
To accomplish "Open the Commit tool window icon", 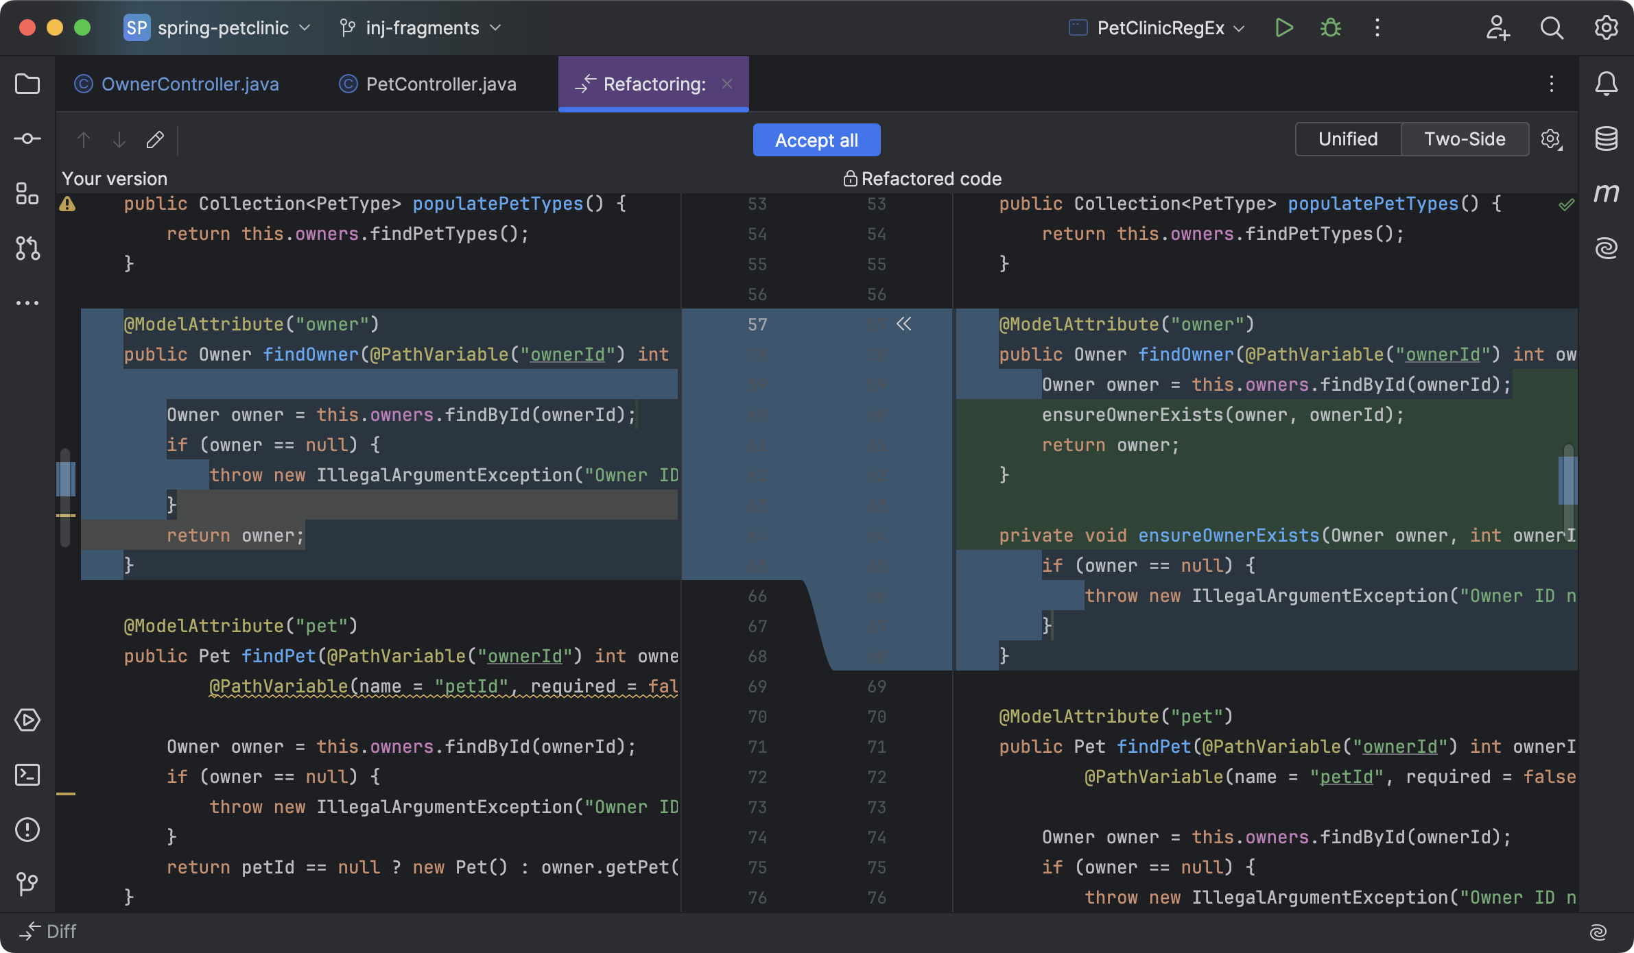I will (x=27, y=138).
